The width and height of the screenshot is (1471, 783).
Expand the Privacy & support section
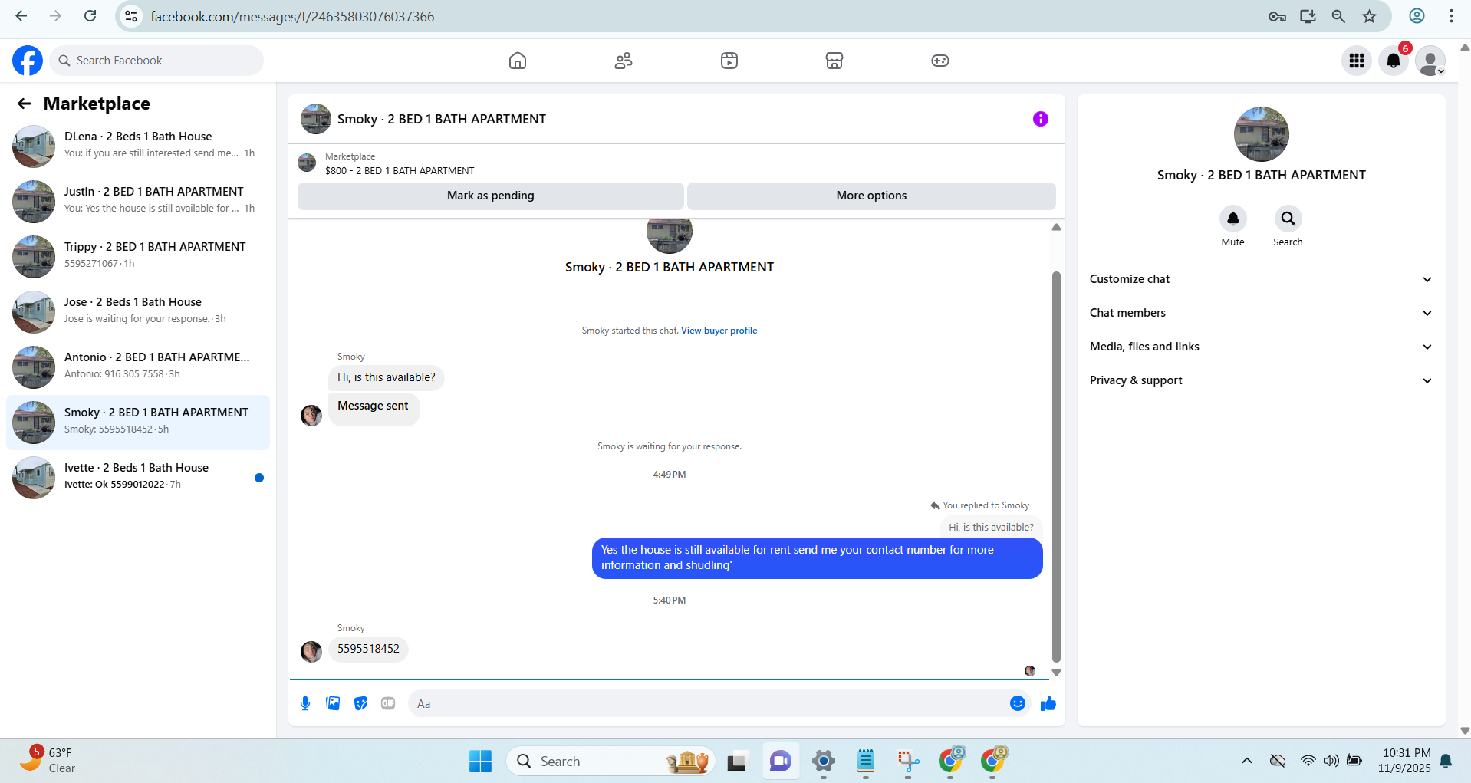tap(1261, 380)
